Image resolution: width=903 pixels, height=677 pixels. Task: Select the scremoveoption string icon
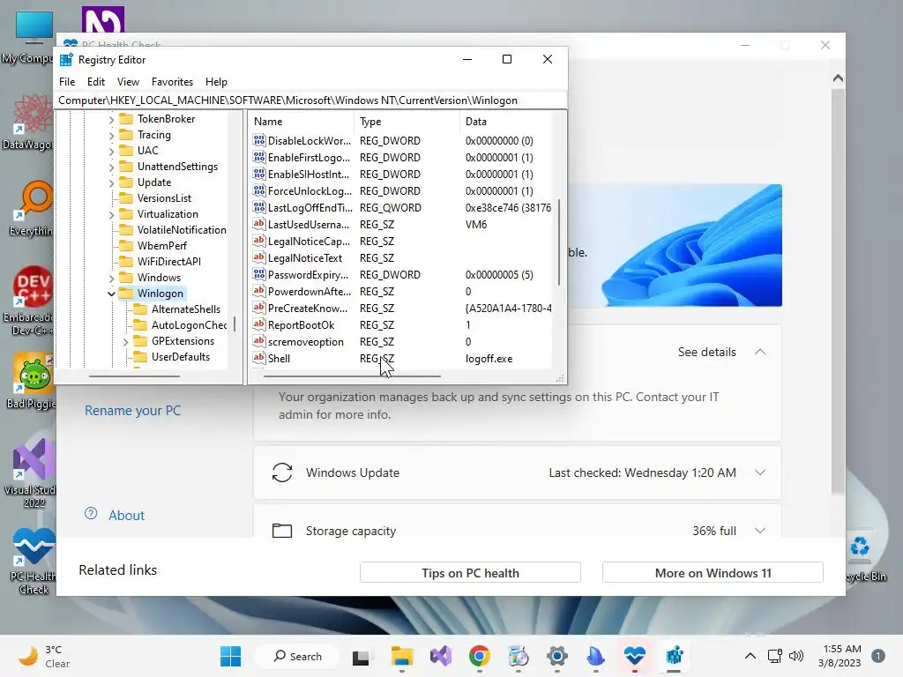(259, 341)
